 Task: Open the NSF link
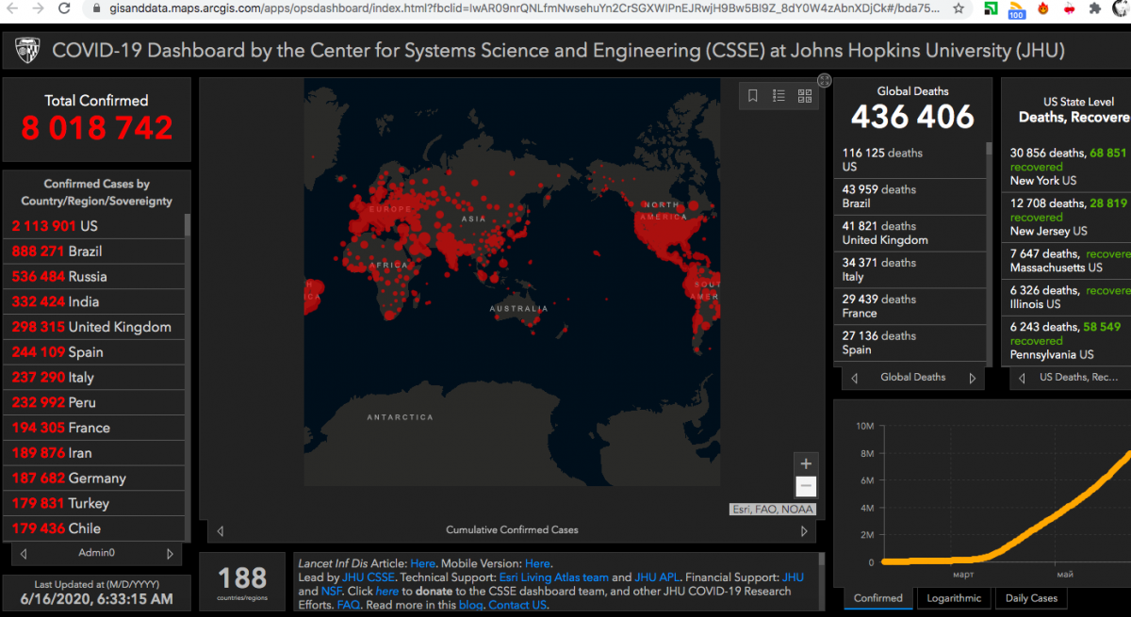coord(332,592)
